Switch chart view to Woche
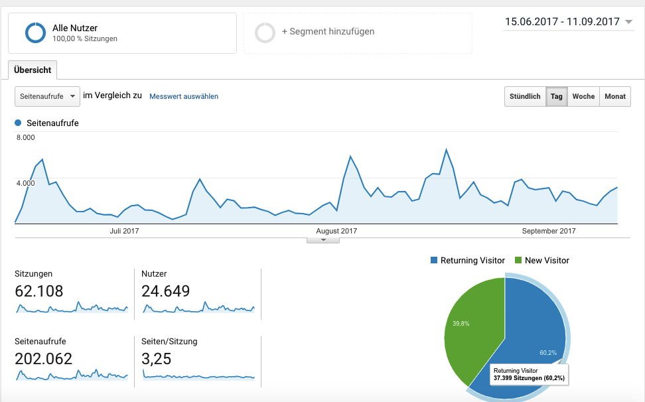645x402 pixels. tap(583, 96)
